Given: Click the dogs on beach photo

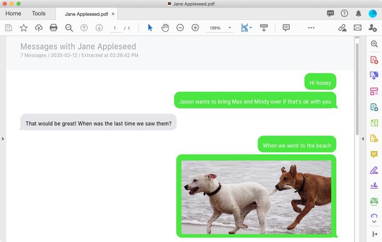Looking at the screenshot, I should [x=256, y=197].
